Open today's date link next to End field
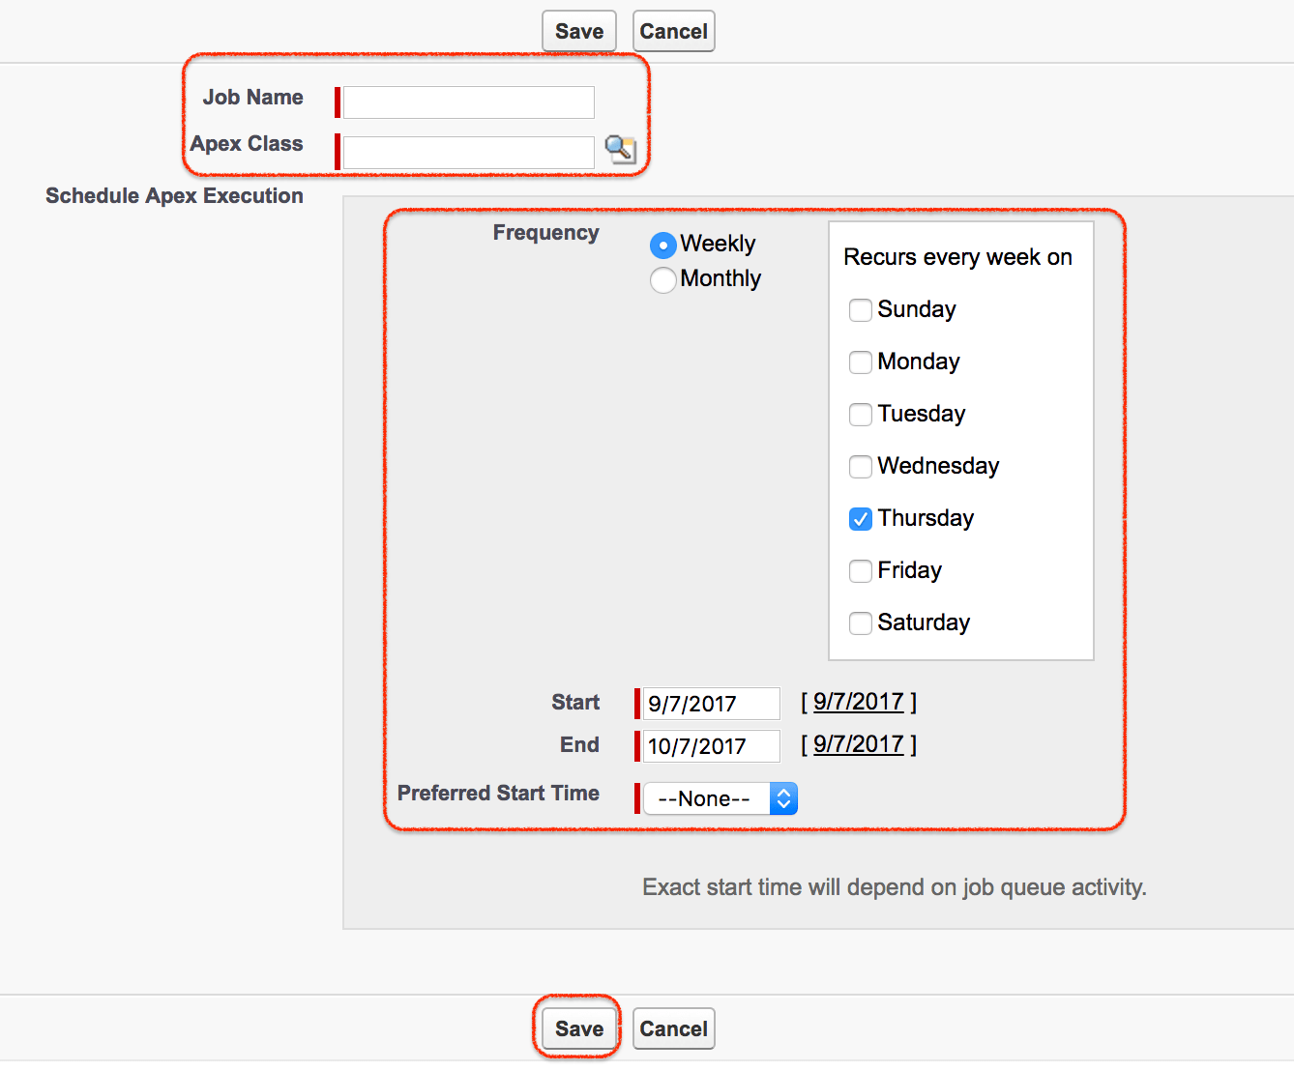 click(x=859, y=744)
